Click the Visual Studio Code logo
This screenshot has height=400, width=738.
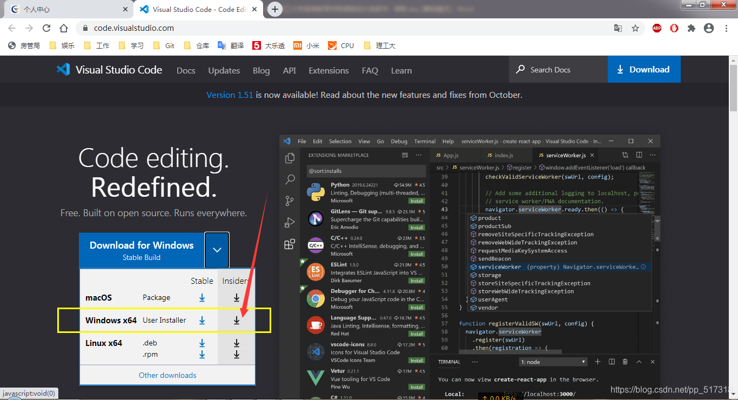[x=109, y=70]
